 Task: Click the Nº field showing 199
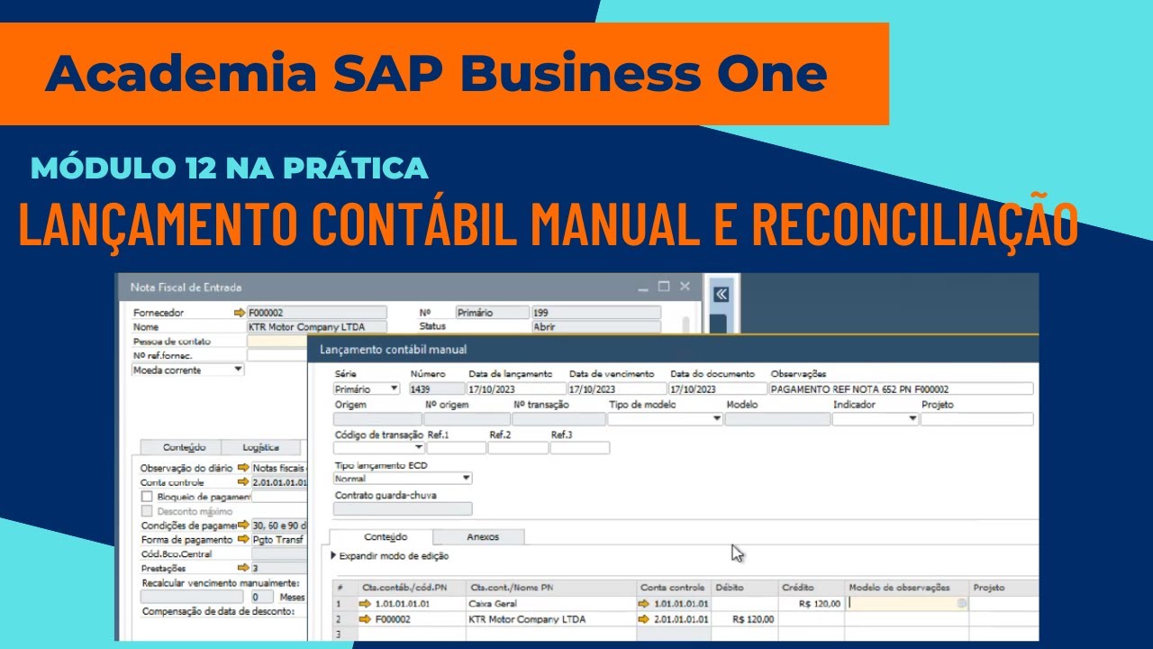tap(595, 313)
